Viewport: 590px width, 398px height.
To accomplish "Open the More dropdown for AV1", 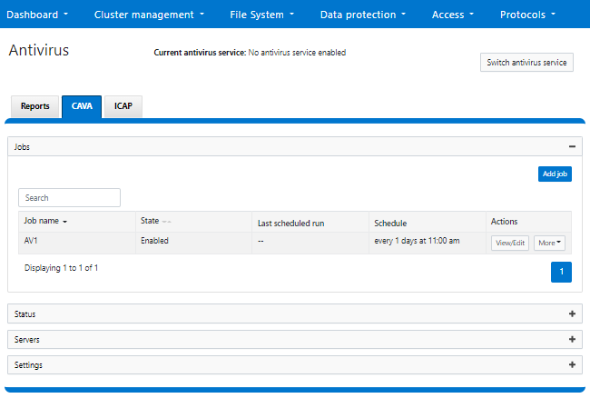I will coord(549,243).
